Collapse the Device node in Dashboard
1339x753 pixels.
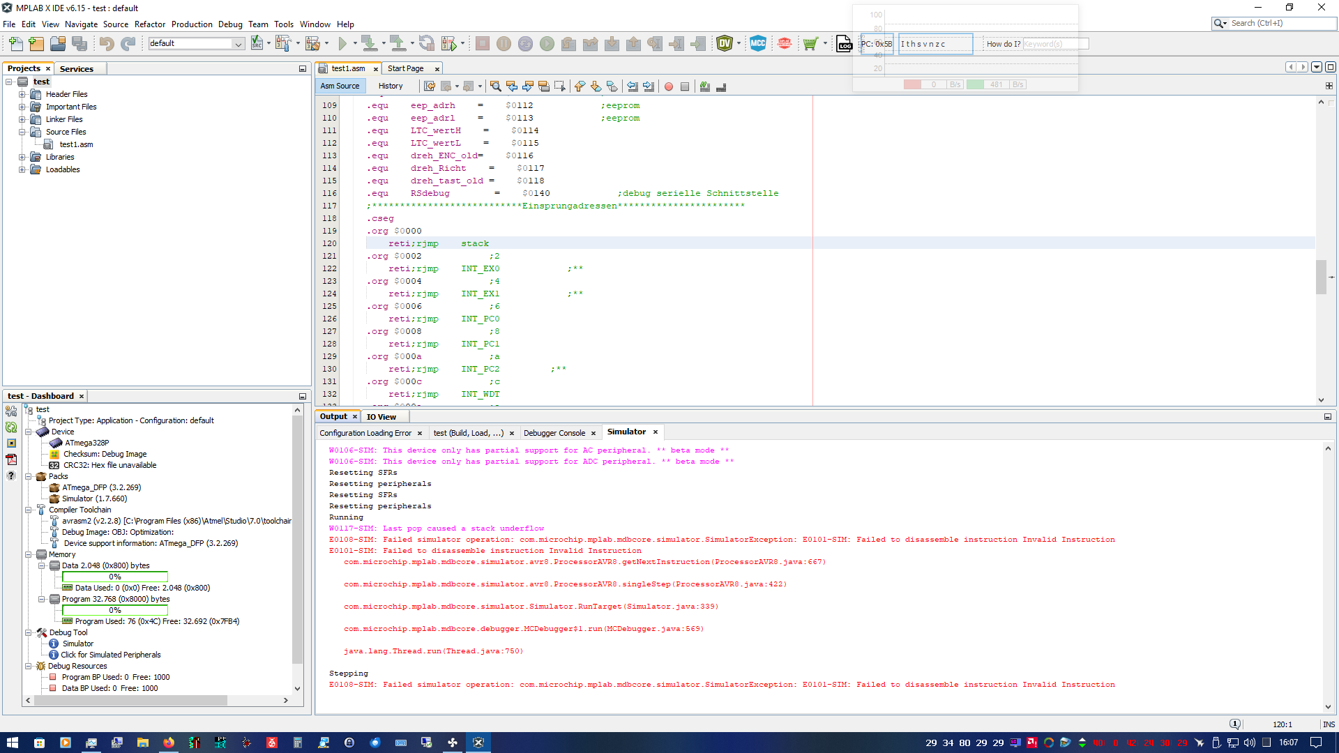tap(29, 432)
